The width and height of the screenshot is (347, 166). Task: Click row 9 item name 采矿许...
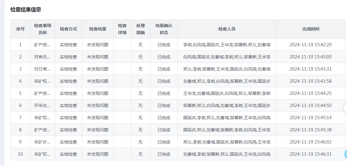click(x=42, y=142)
